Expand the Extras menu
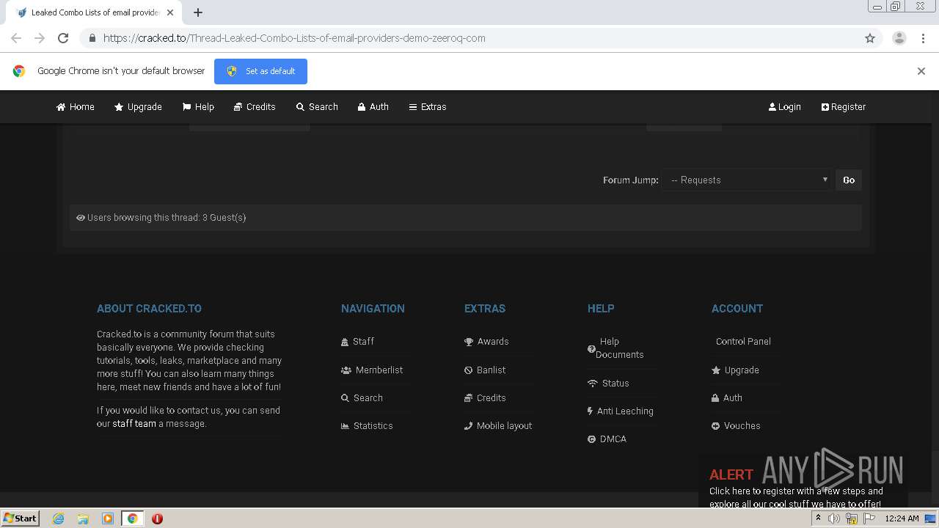The height and width of the screenshot is (528, 939). 428,106
